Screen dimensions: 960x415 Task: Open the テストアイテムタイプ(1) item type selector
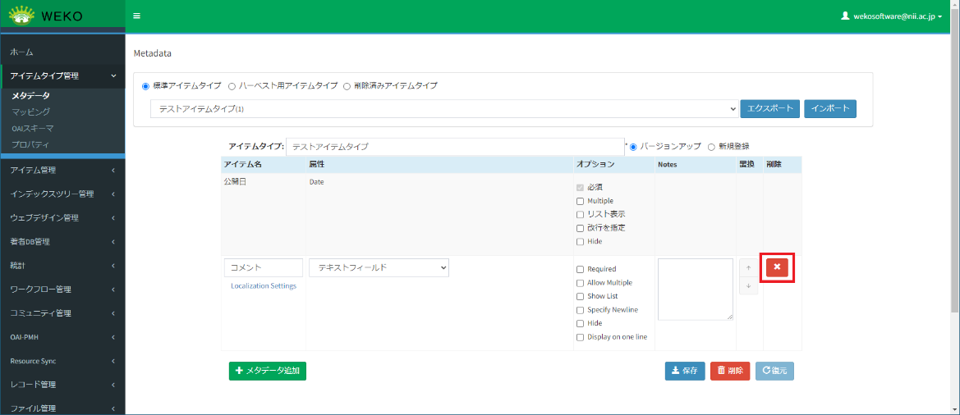click(443, 109)
